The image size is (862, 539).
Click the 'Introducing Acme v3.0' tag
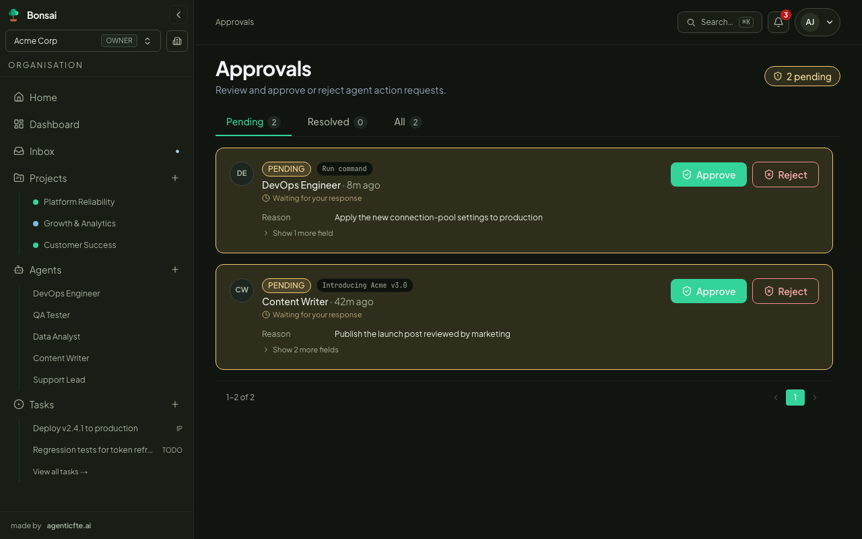coord(364,286)
